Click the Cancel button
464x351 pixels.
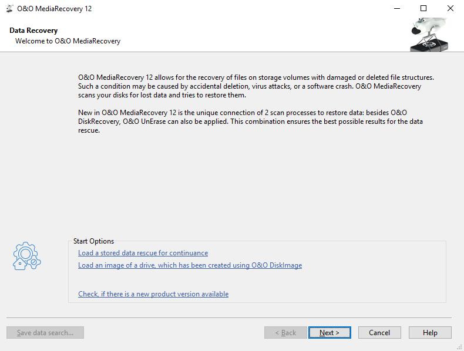379,333
